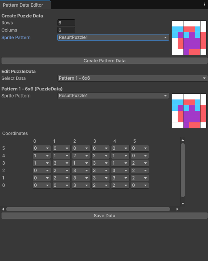This screenshot has width=208, height=261.
Task: Open the top ResultPuzzle1 Sprite Pattern dropdown
Action: [x=113, y=37]
